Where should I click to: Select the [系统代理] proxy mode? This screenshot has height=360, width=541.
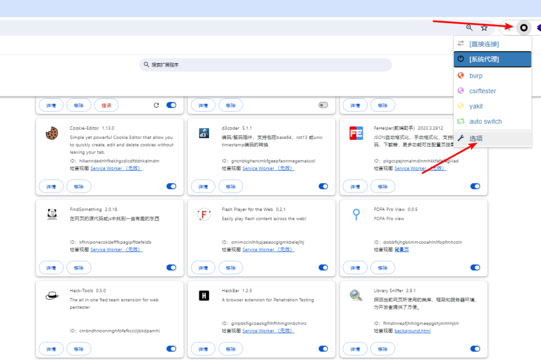click(x=492, y=59)
